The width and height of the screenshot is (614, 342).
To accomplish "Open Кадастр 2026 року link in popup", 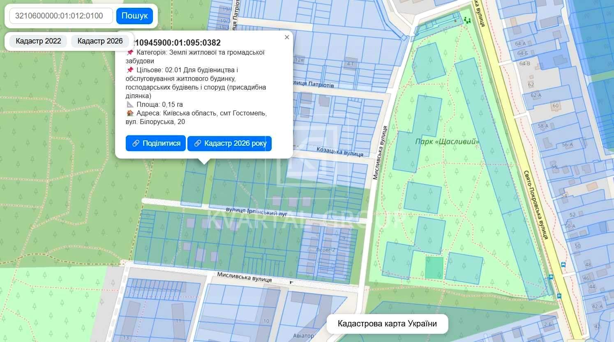I will [x=229, y=143].
